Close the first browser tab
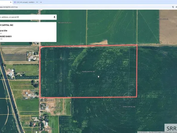Screen dimensions: 177x133 click(11, 2)
